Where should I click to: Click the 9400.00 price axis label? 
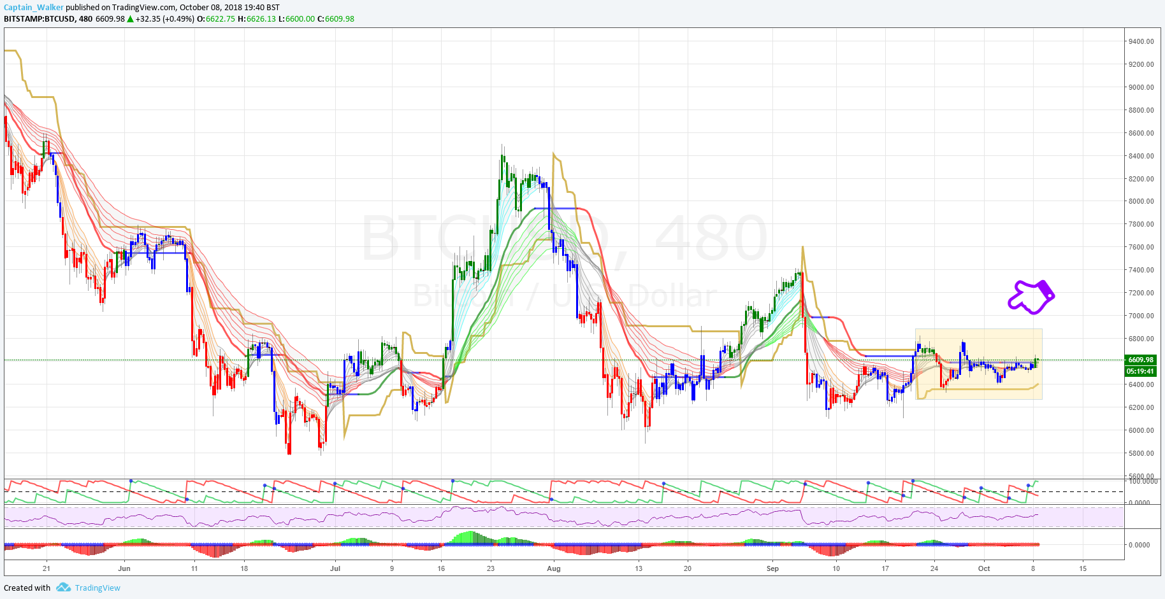pos(1141,41)
